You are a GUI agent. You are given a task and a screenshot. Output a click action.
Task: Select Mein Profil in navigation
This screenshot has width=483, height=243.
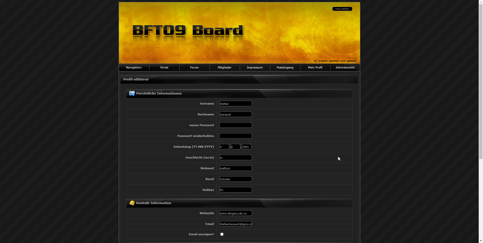(x=315, y=67)
